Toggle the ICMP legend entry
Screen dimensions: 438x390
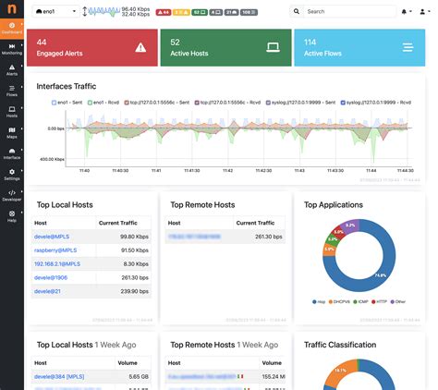[x=360, y=301]
